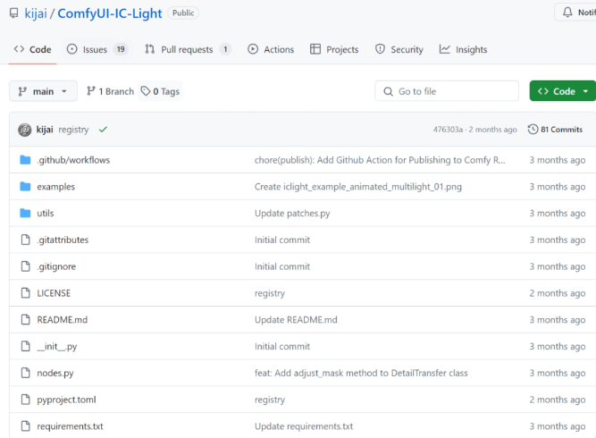Open the .gitignore file
Viewport: 596px width, 438px height.
coord(56,266)
